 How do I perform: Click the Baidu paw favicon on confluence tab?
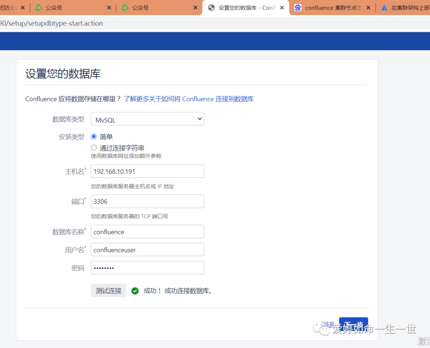298,8
